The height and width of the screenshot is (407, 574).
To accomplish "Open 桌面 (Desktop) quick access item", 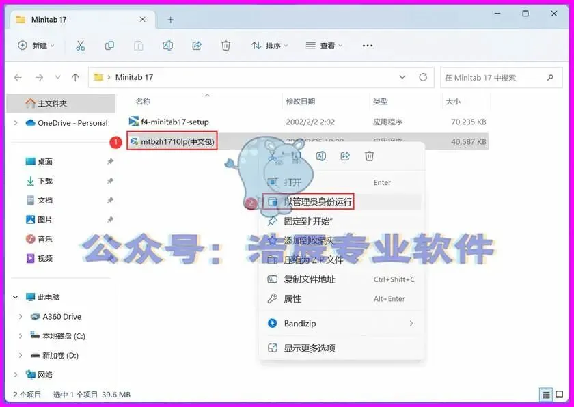I will (39, 162).
